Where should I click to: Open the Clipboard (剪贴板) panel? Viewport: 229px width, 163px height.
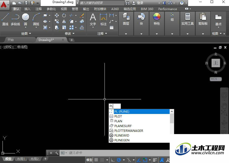(203, 19)
